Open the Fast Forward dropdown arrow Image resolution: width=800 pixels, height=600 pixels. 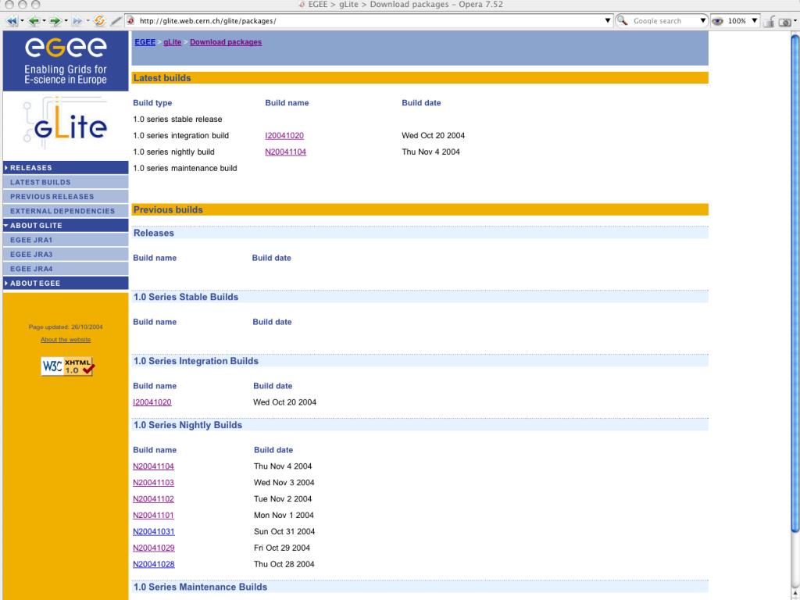(x=87, y=21)
